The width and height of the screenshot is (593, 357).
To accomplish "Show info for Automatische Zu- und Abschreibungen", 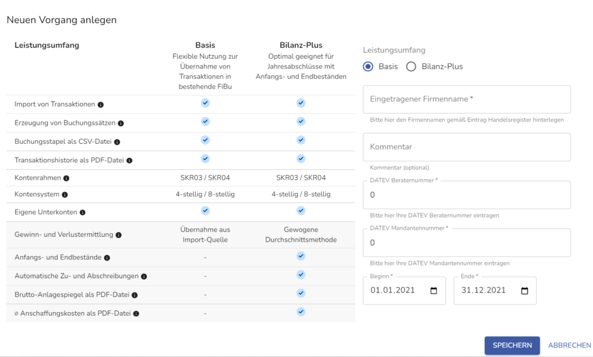I will click(144, 276).
